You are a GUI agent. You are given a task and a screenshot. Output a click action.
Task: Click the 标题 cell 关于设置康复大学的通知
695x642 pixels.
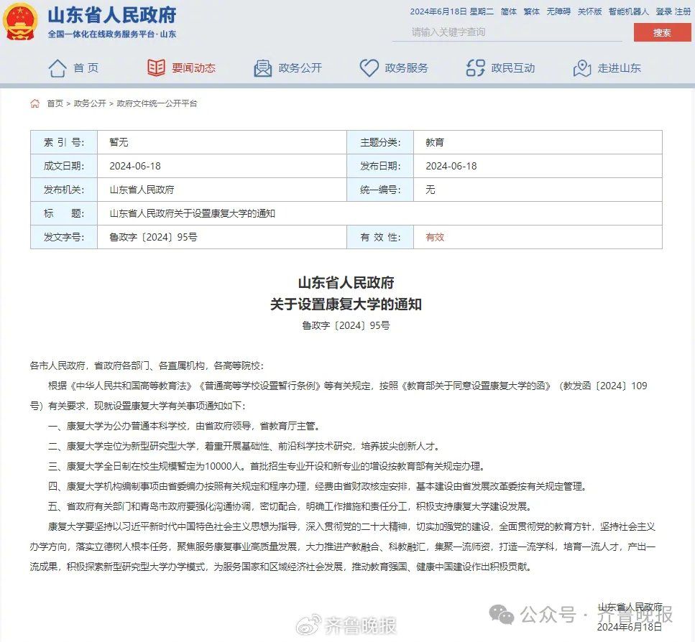coord(193,213)
